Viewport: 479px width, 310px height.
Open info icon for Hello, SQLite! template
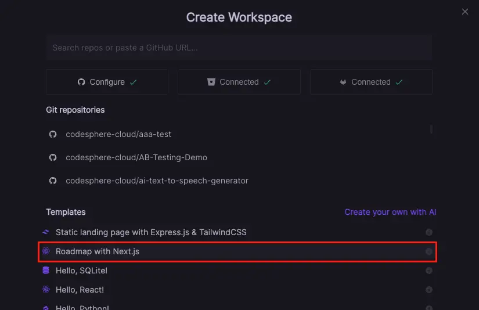428,271
